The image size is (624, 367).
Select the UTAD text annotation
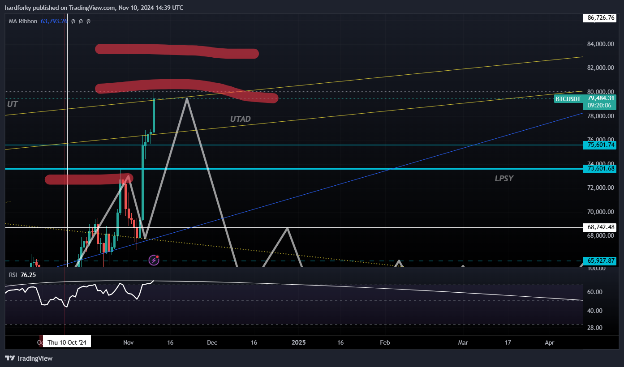tap(241, 119)
